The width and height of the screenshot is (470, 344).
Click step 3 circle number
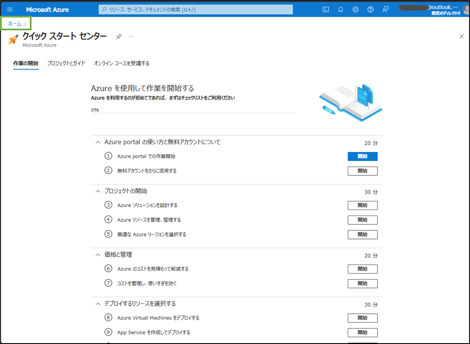108,205
